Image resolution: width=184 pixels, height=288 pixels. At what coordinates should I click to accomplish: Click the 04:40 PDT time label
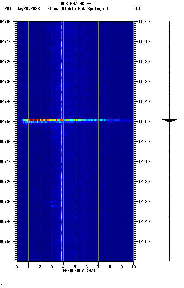tap(6, 102)
